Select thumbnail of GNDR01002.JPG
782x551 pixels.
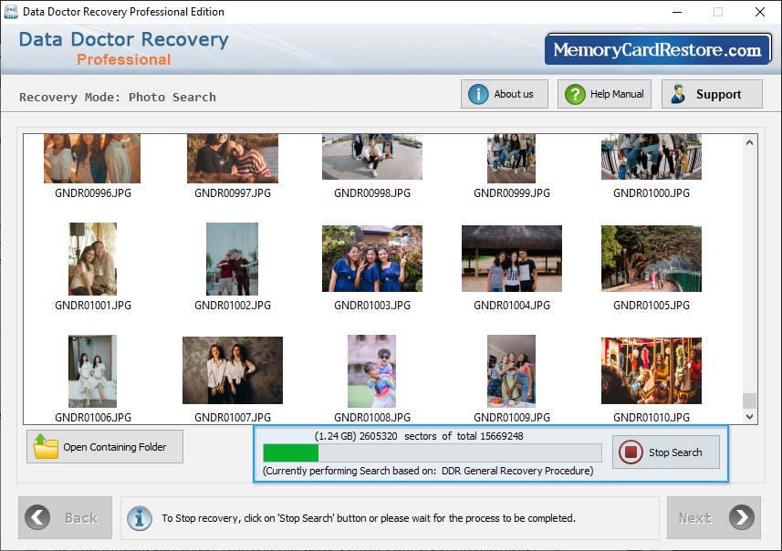click(x=233, y=259)
